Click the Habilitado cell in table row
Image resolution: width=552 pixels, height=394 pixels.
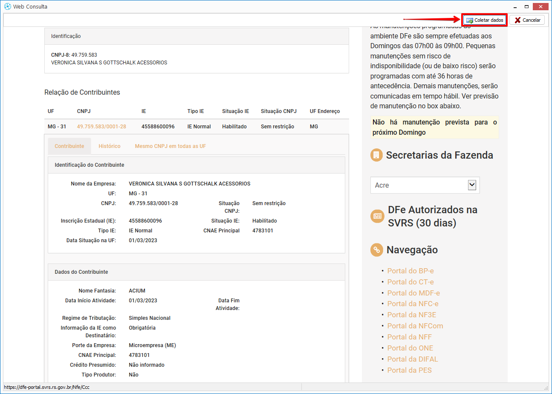234,127
